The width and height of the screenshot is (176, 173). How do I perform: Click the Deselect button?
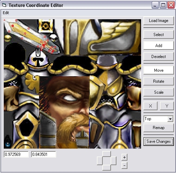[159, 57]
